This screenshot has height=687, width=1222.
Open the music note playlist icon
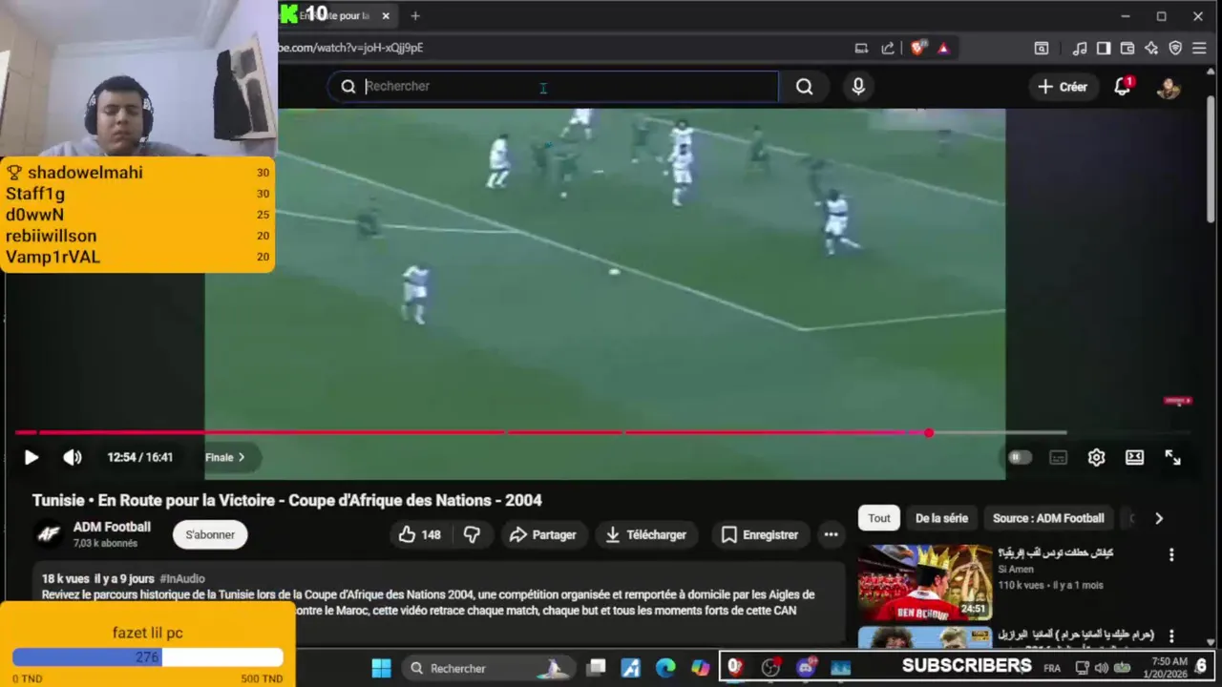(1080, 49)
